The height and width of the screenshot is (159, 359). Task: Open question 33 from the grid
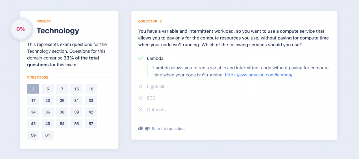pyautogui.click(x=91, y=101)
